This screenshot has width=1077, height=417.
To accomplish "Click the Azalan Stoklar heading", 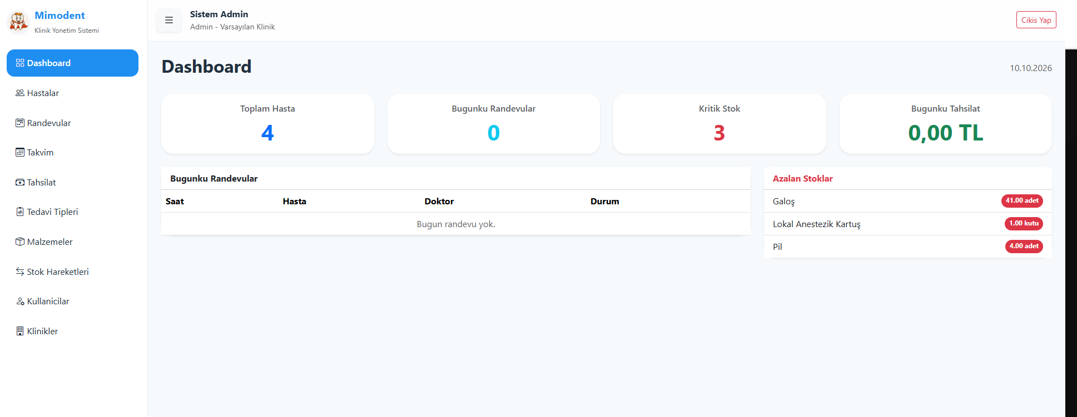I will tap(802, 179).
